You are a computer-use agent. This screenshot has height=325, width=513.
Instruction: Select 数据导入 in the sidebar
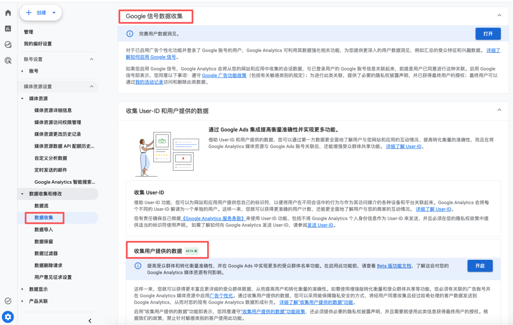(44, 230)
